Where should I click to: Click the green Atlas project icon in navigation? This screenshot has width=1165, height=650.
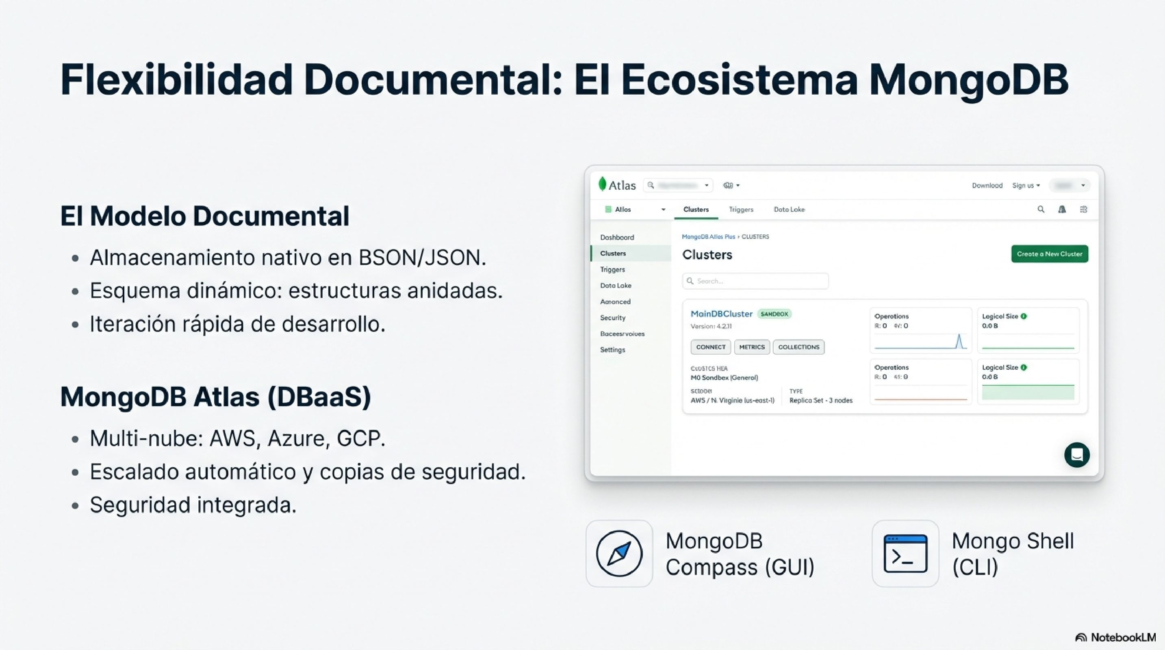point(607,209)
